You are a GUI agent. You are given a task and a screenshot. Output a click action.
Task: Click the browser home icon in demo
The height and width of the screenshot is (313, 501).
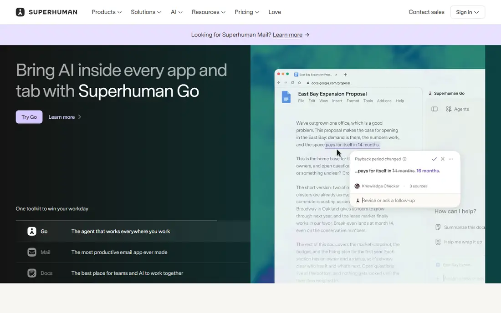coord(299,83)
